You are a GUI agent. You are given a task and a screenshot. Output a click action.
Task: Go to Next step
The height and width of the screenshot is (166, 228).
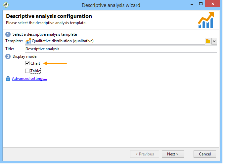(173, 154)
